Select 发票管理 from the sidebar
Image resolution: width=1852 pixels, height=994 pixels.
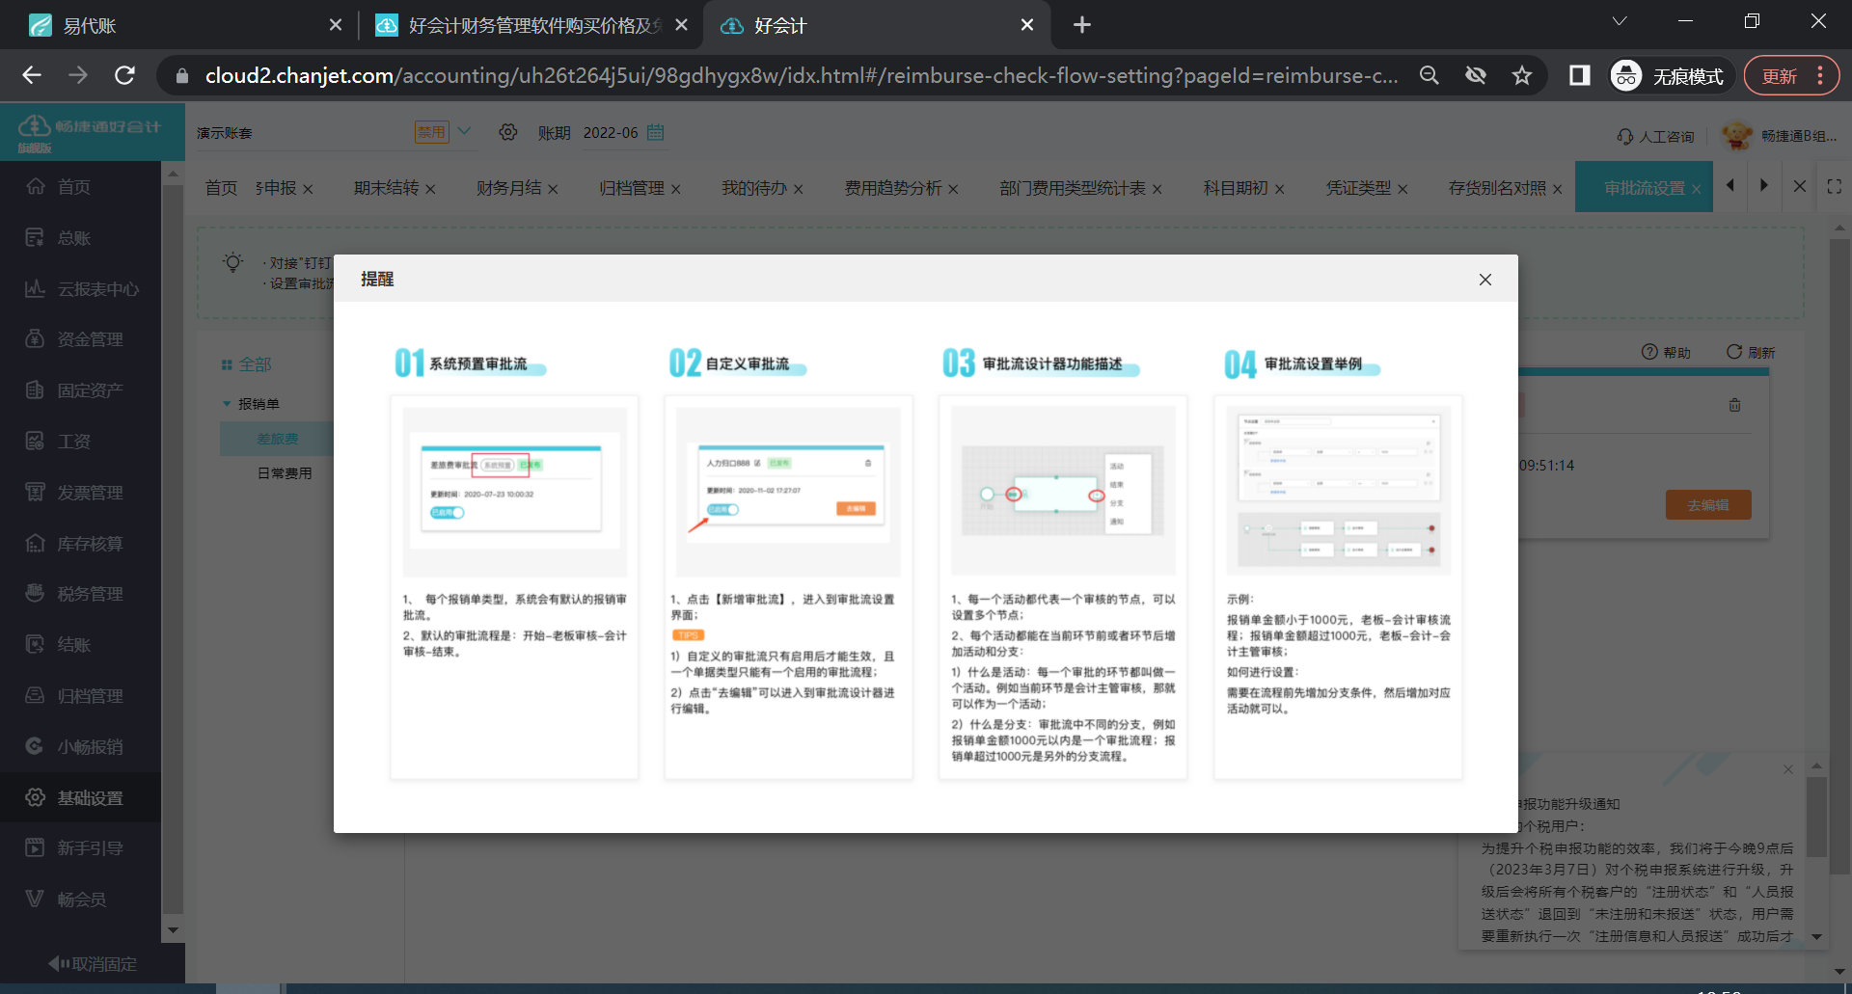(82, 492)
